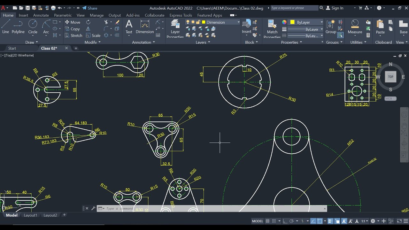Open Layer Properties manager
Image resolution: width=409 pixels, height=230 pixels.
click(175, 28)
